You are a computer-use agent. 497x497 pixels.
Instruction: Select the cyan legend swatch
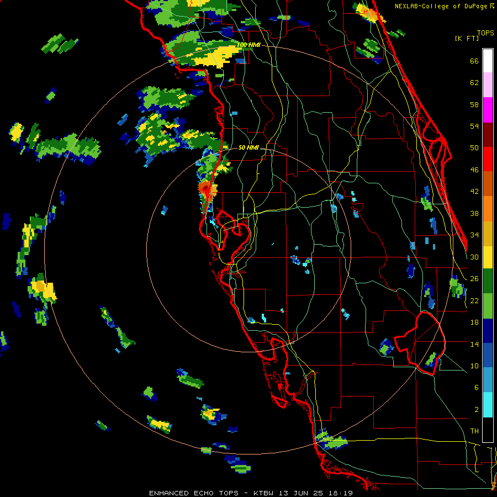[488, 405]
